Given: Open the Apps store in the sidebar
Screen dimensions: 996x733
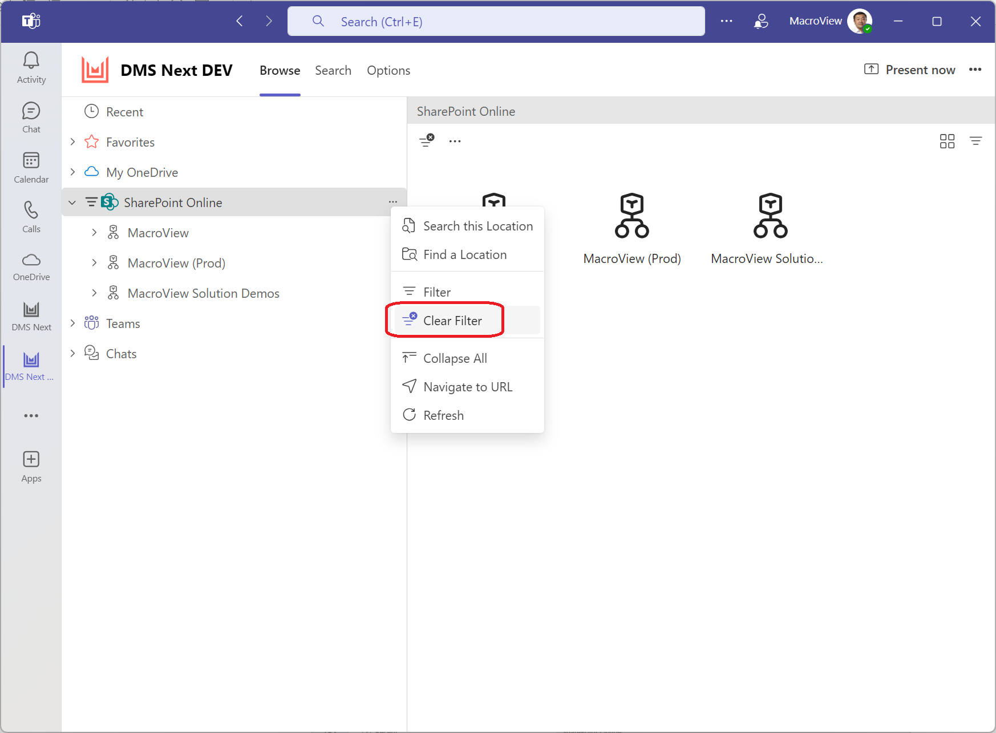Looking at the screenshot, I should coord(31,467).
